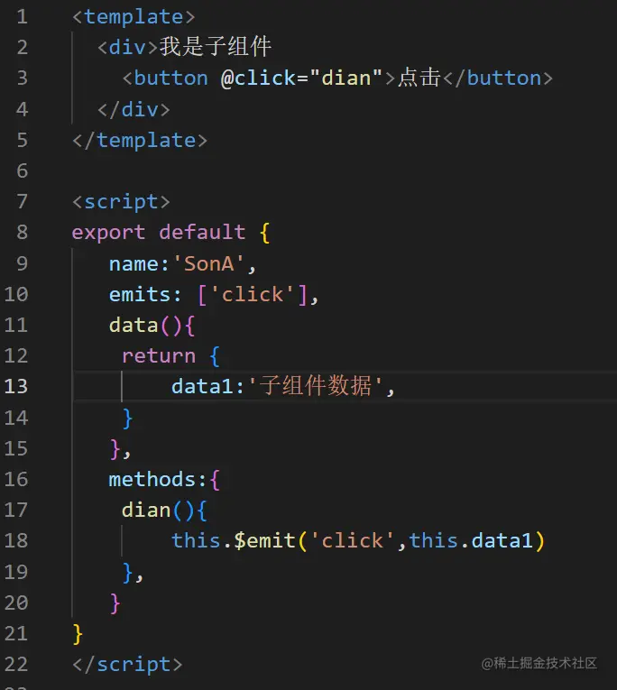Click the emits property key

pyautogui.click(x=139, y=294)
